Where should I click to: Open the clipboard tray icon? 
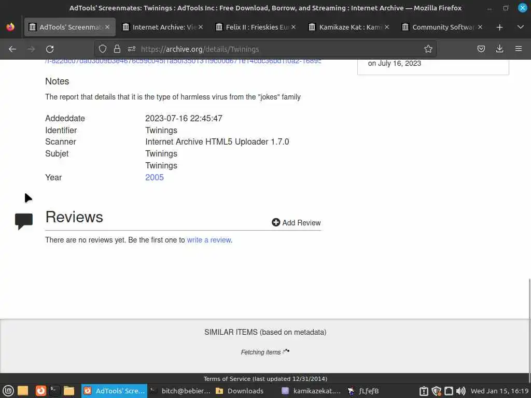424,391
